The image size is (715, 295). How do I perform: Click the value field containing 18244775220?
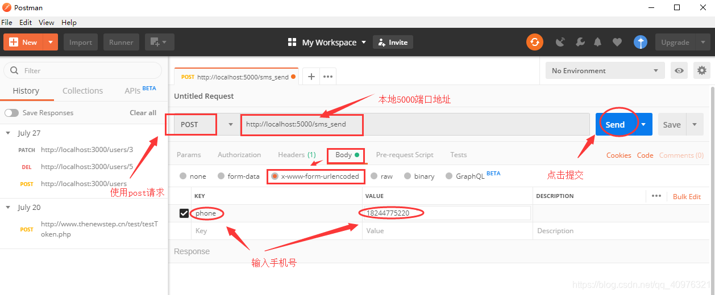446,213
